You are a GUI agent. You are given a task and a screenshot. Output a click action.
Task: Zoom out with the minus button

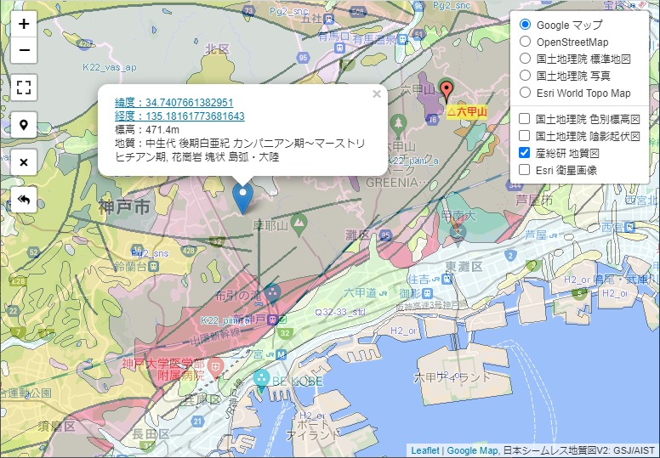24,50
